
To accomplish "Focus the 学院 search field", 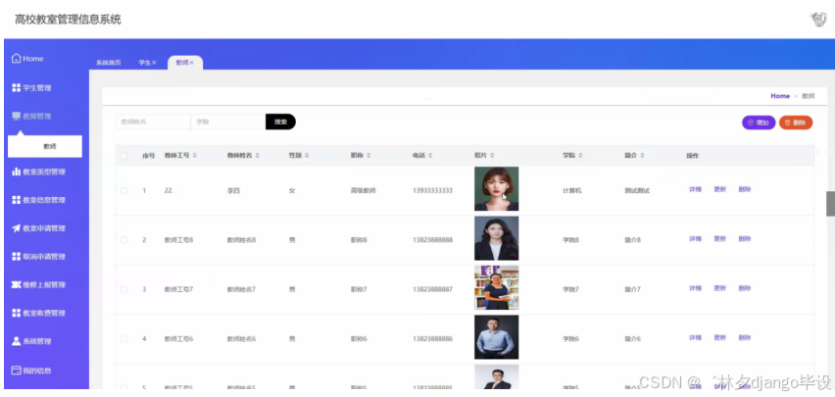I will click(x=228, y=122).
